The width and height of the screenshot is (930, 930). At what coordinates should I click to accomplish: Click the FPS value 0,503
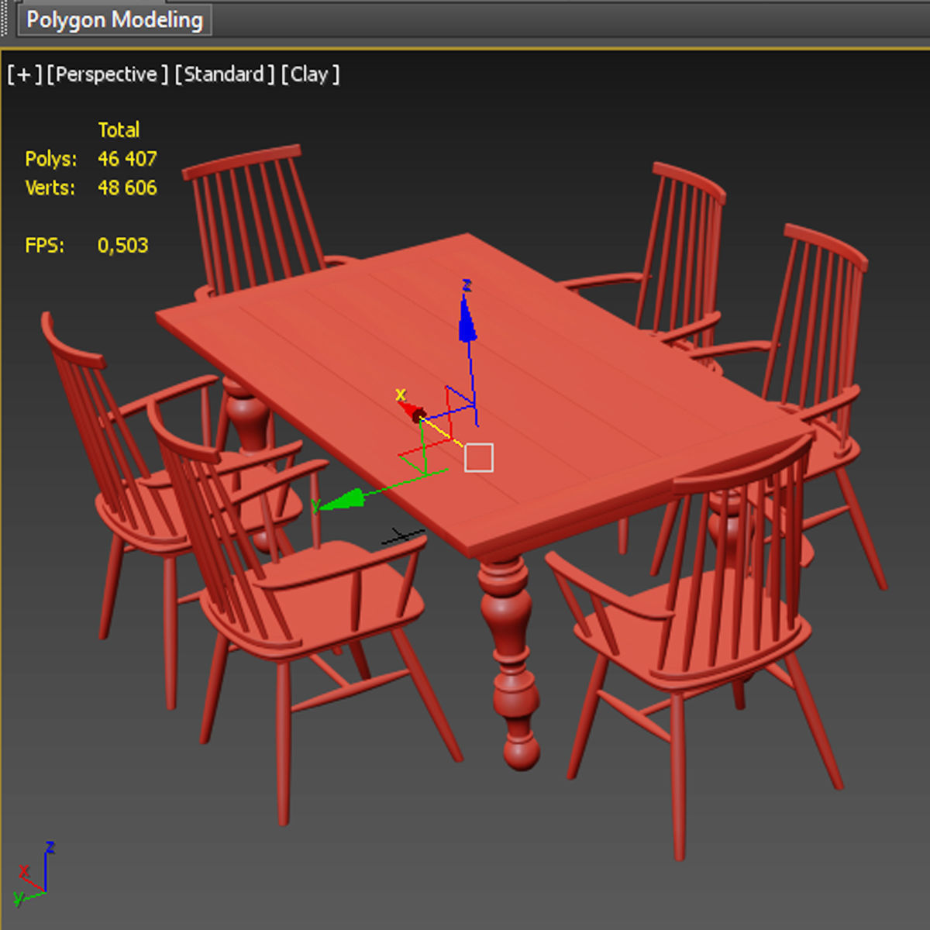(x=122, y=246)
